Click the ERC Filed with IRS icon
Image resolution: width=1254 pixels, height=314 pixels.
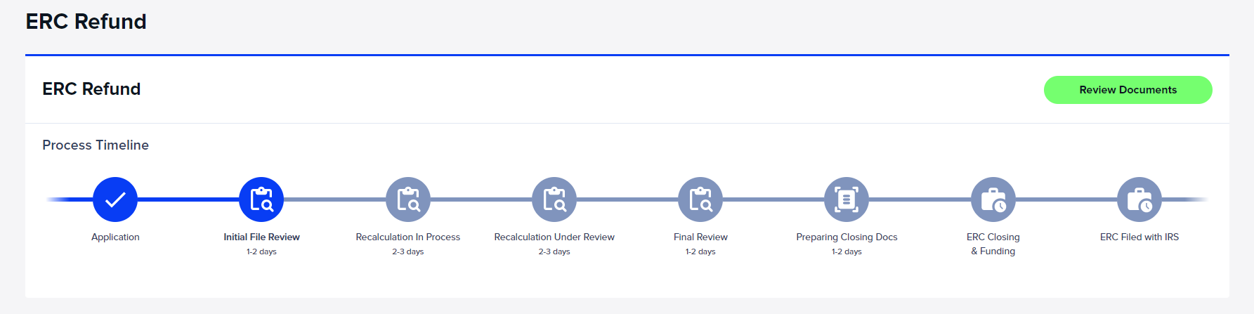pos(1139,199)
